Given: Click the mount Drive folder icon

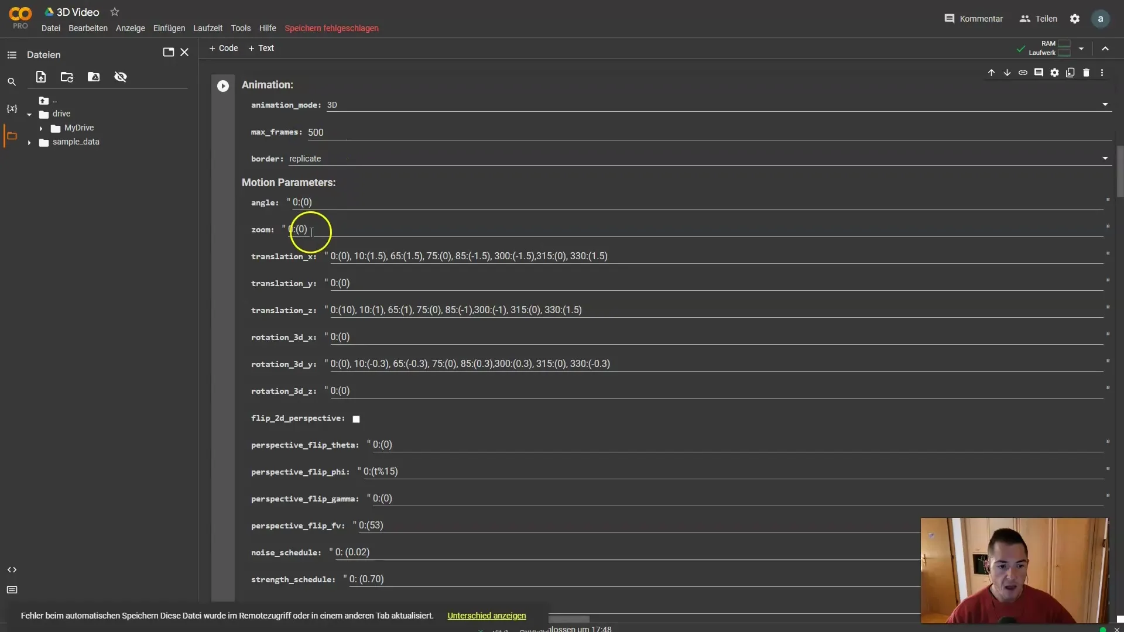Looking at the screenshot, I should pos(94,77).
